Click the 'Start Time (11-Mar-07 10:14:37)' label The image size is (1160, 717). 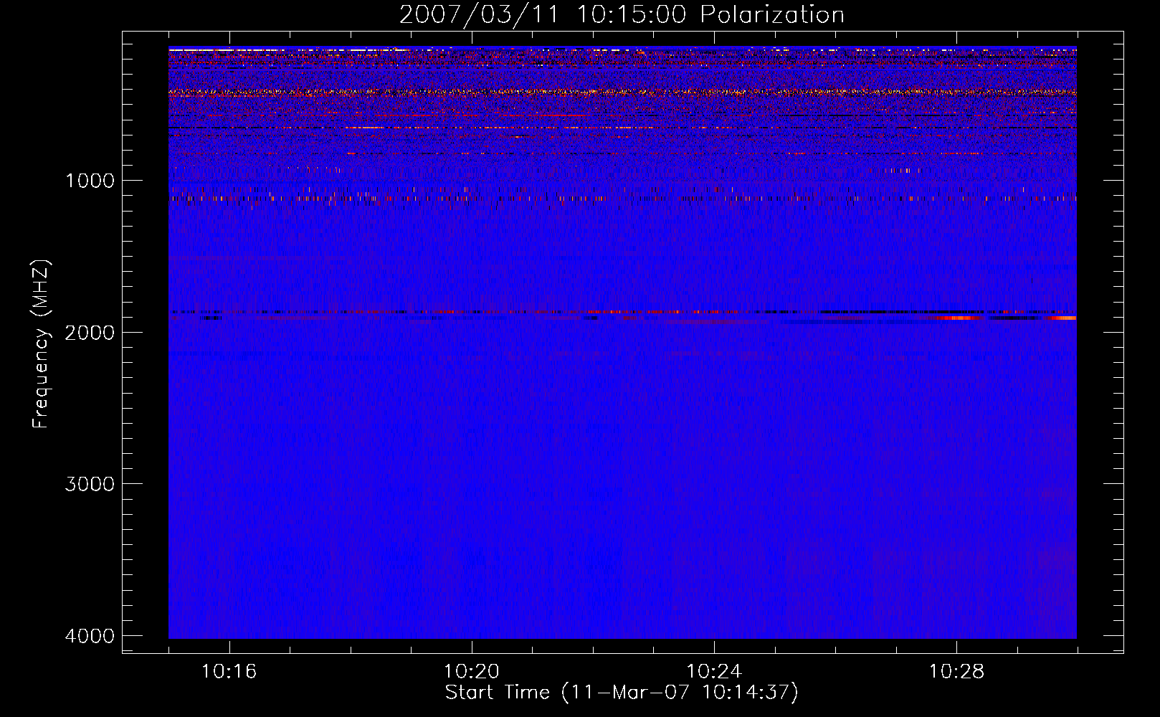click(x=622, y=693)
